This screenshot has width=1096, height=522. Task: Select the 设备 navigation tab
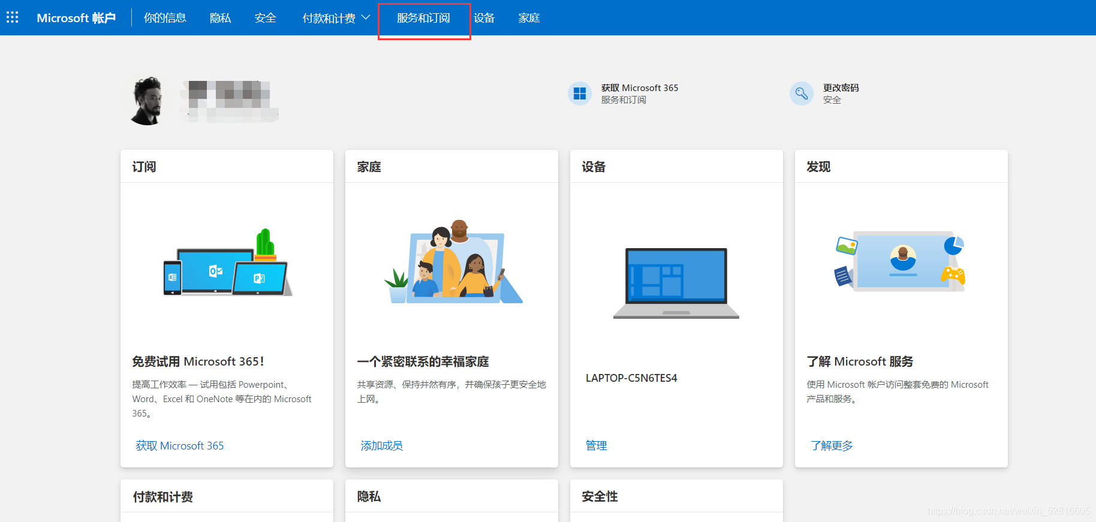click(x=484, y=18)
